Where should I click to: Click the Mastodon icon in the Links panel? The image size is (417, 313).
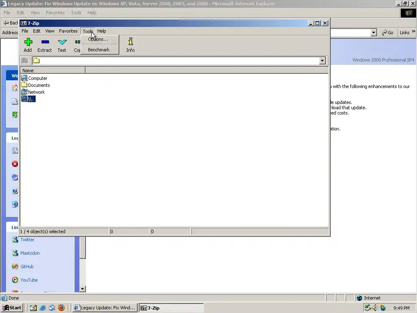pyautogui.click(x=15, y=253)
